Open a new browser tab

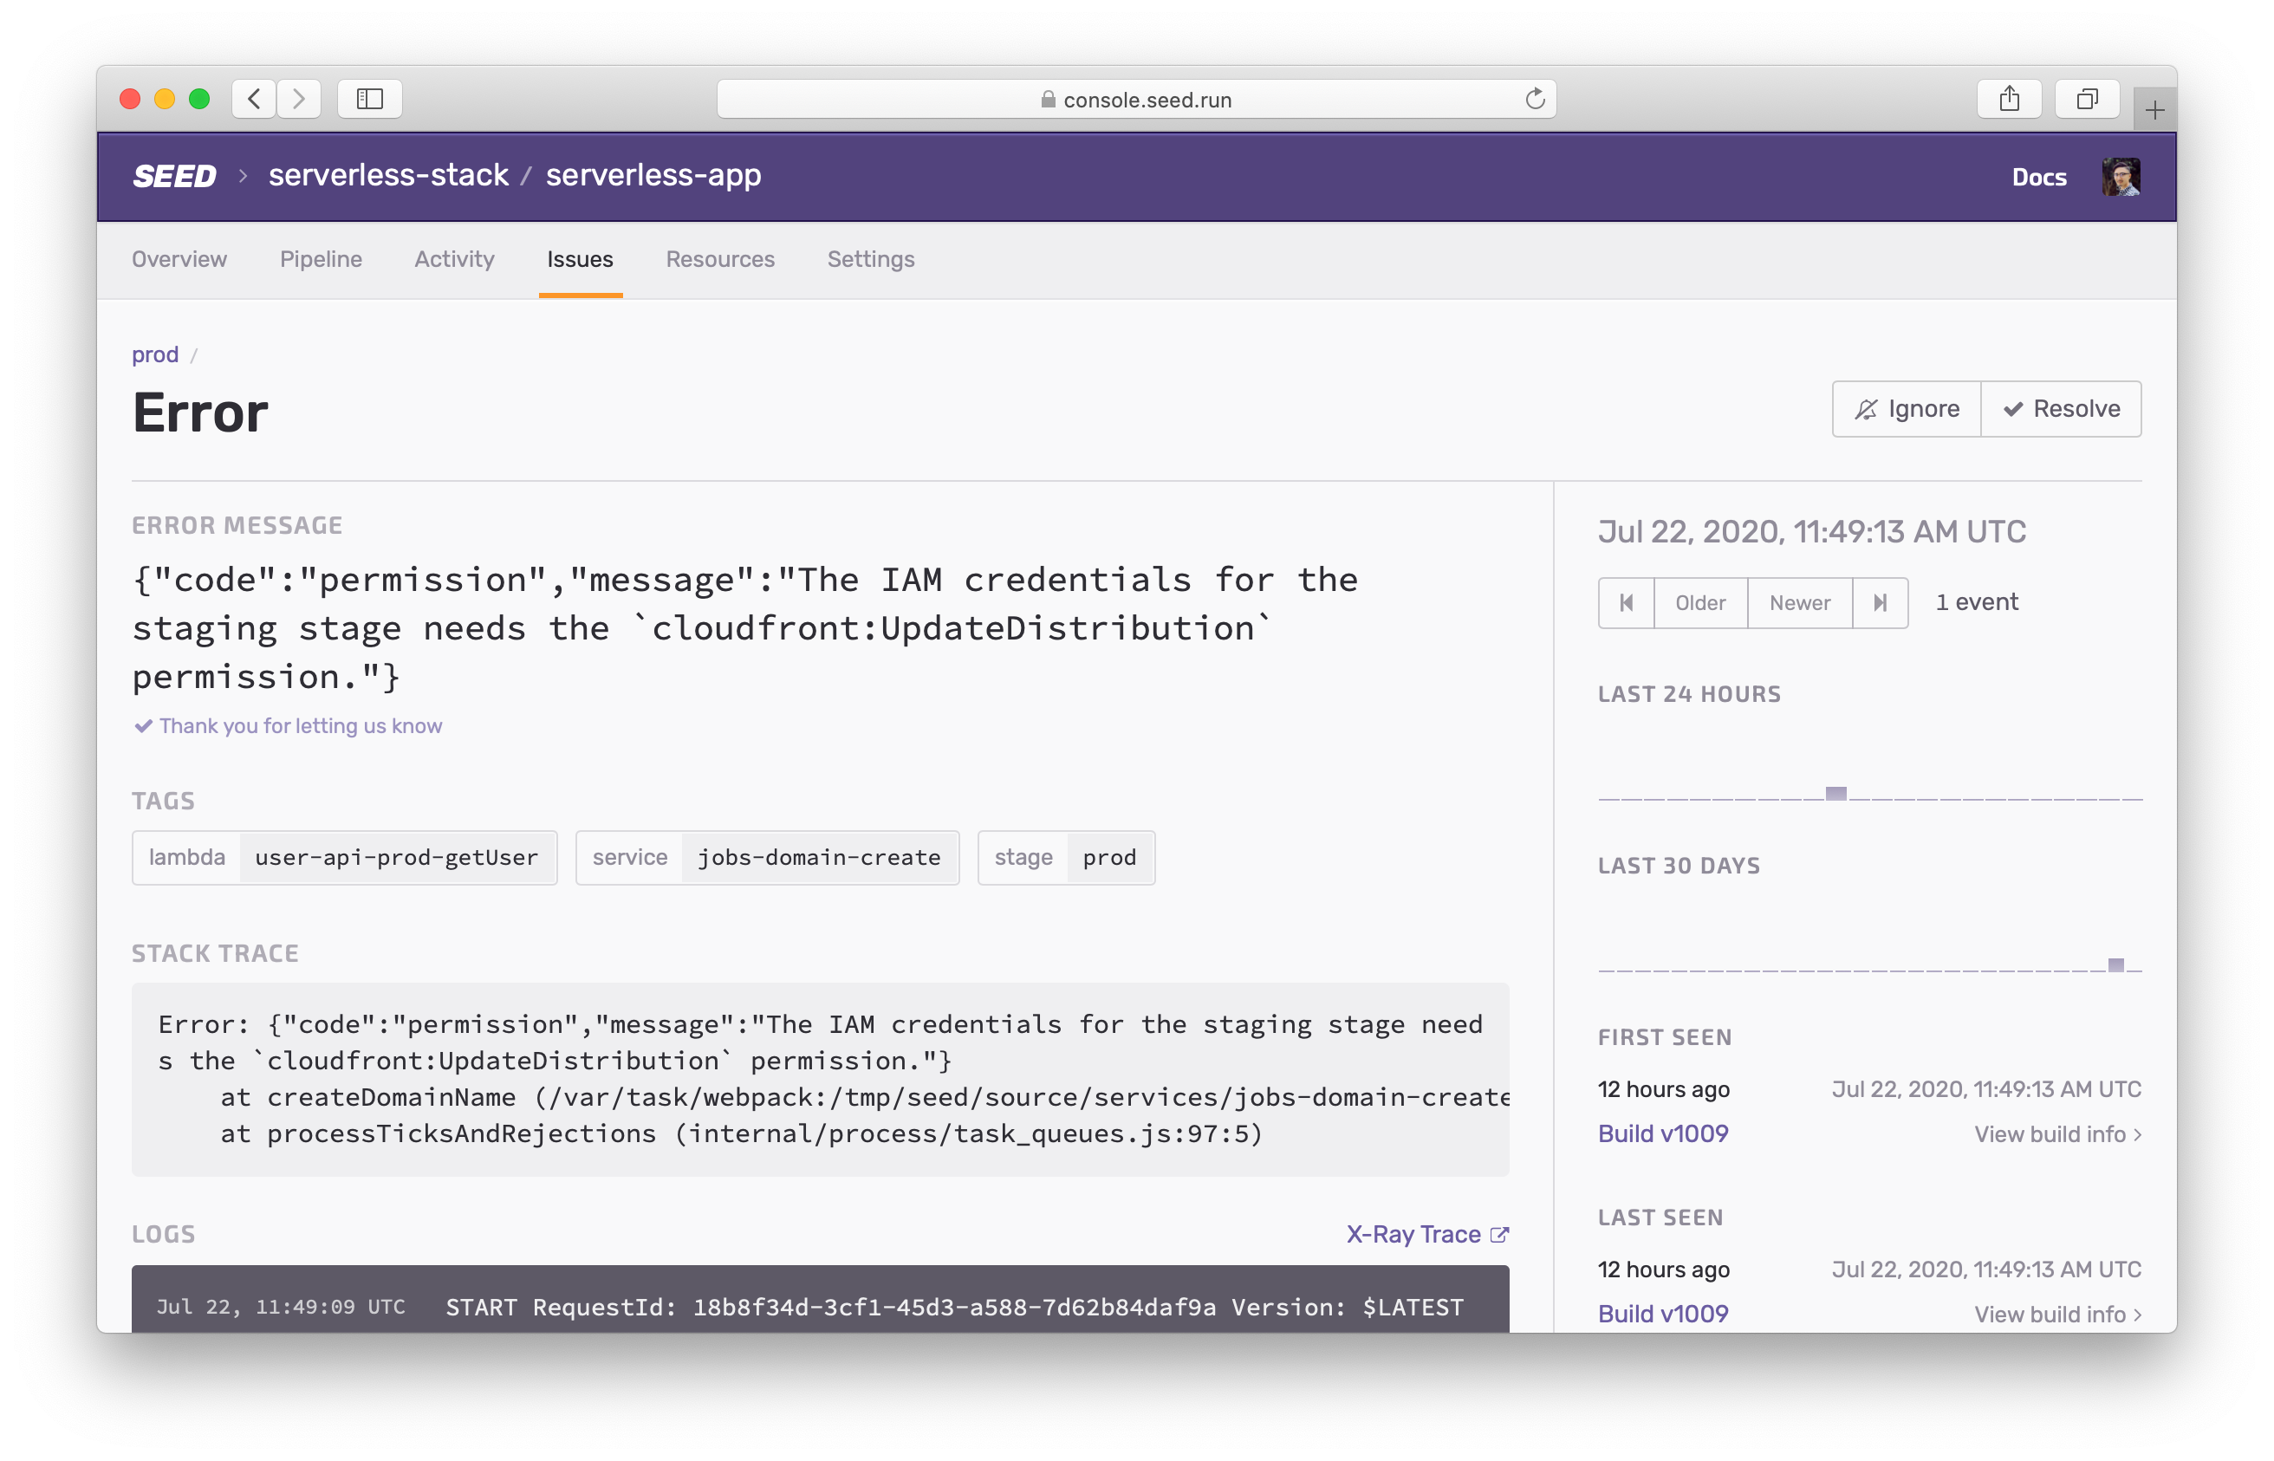[x=2154, y=110]
